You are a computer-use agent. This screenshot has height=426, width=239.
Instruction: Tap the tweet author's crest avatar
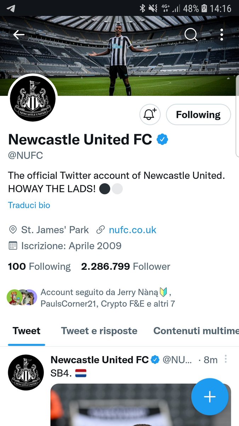pyautogui.click(x=25, y=372)
